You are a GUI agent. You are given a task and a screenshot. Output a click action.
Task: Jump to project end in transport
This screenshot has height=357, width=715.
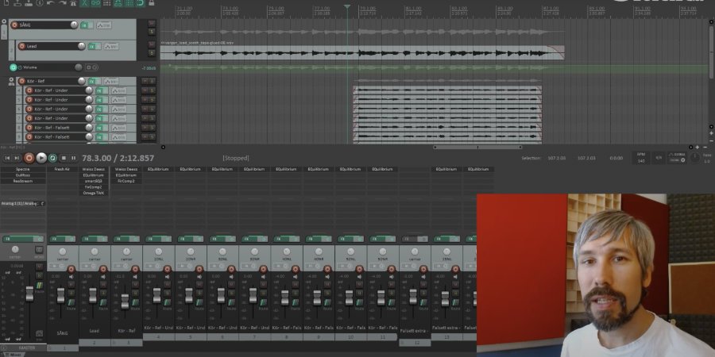(17, 158)
